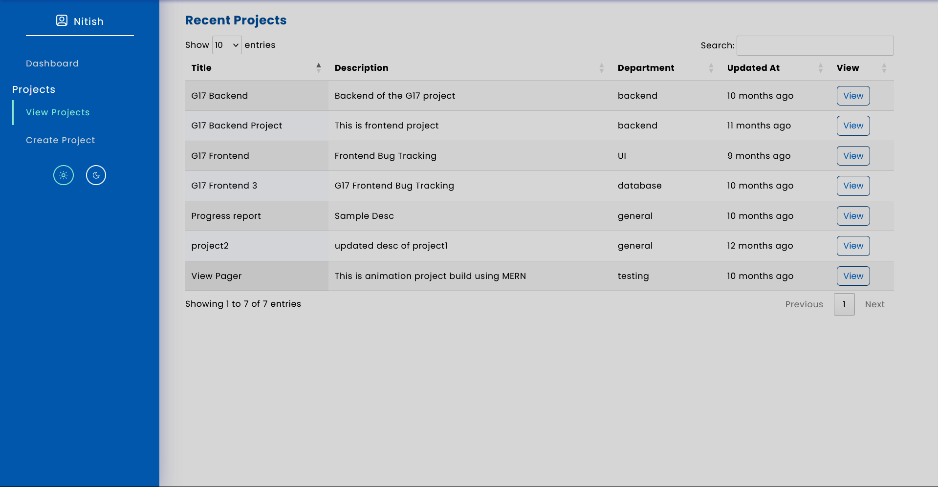View the G17 Frontend 3 project
938x487 pixels.
[853, 186]
